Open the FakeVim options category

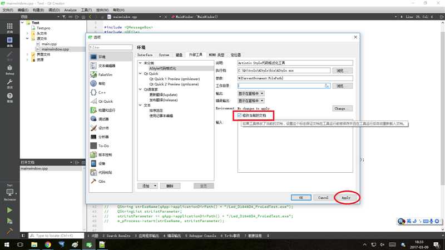pyautogui.click(x=110, y=74)
